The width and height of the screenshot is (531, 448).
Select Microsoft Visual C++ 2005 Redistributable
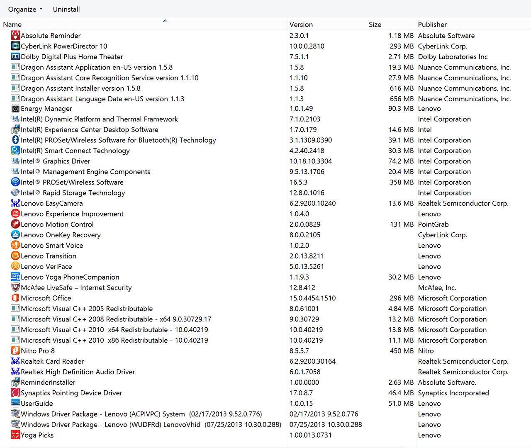(x=87, y=309)
